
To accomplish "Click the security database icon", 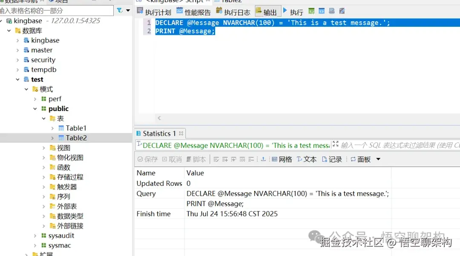I will [26, 60].
